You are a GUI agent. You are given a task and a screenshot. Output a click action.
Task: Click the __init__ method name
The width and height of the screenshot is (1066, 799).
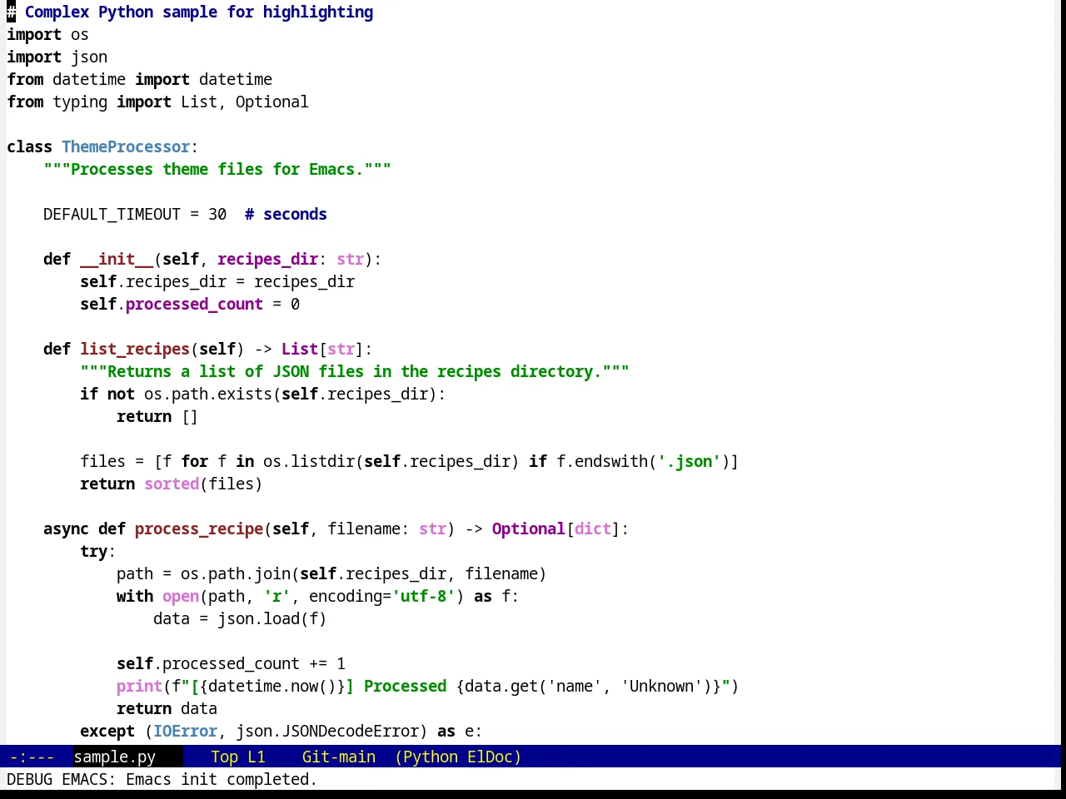(x=117, y=259)
